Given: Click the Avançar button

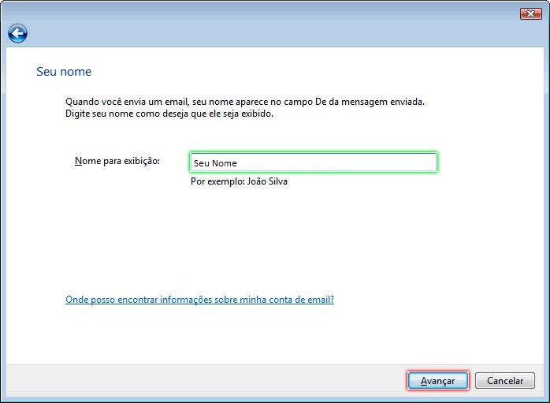Looking at the screenshot, I should (438, 381).
